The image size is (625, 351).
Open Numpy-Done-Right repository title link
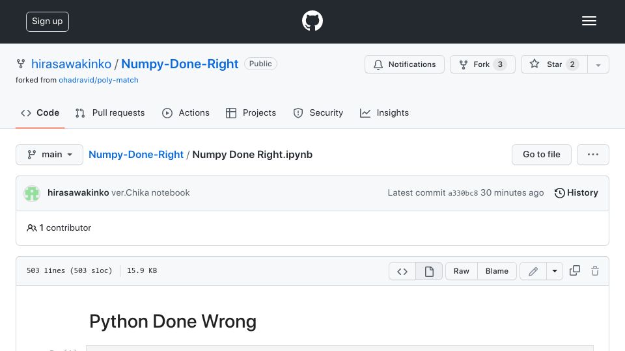tap(180, 64)
